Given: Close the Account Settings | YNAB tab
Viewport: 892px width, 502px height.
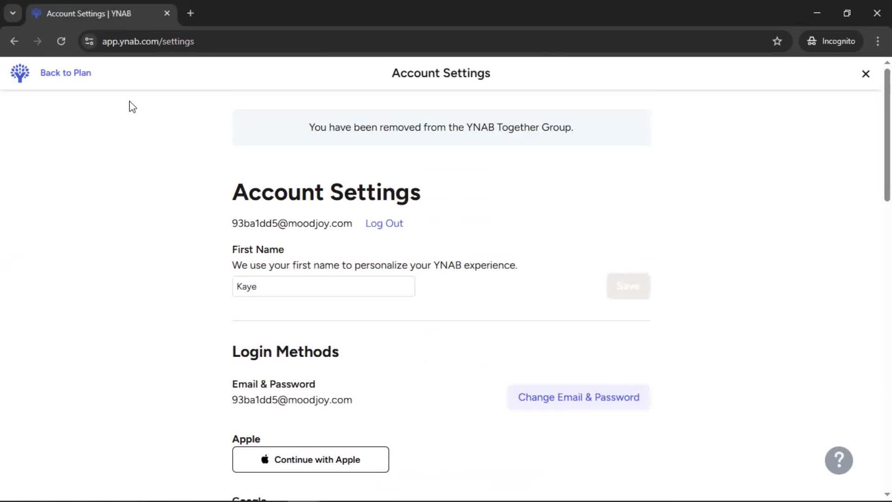Looking at the screenshot, I should [167, 13].
